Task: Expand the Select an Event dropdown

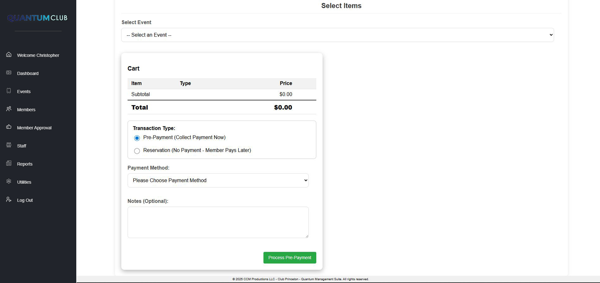Action: tap(337, 35)
